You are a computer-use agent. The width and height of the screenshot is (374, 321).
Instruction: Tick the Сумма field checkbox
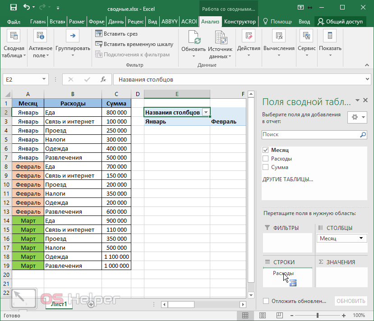point(265,167)
